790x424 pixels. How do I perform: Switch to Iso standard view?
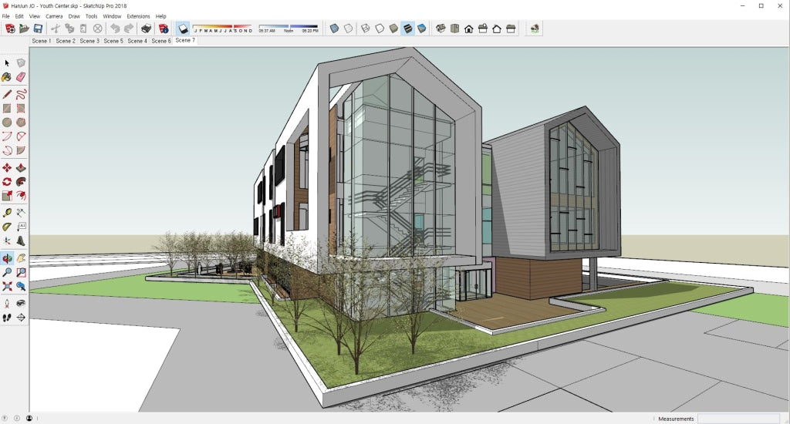tap(441, 29)
